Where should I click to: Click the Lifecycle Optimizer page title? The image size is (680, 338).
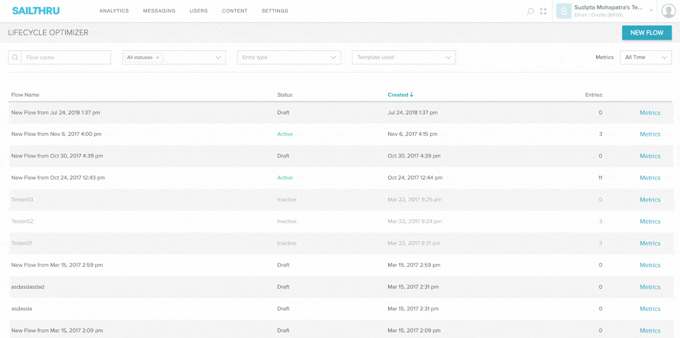click(48, 33)
